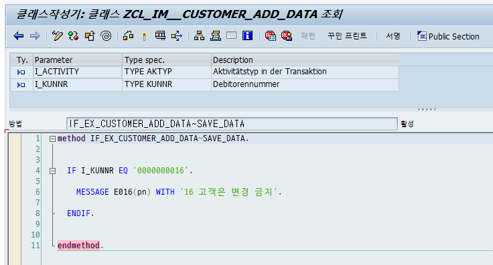Click the 활성 status label

click(x=407, y=124)
